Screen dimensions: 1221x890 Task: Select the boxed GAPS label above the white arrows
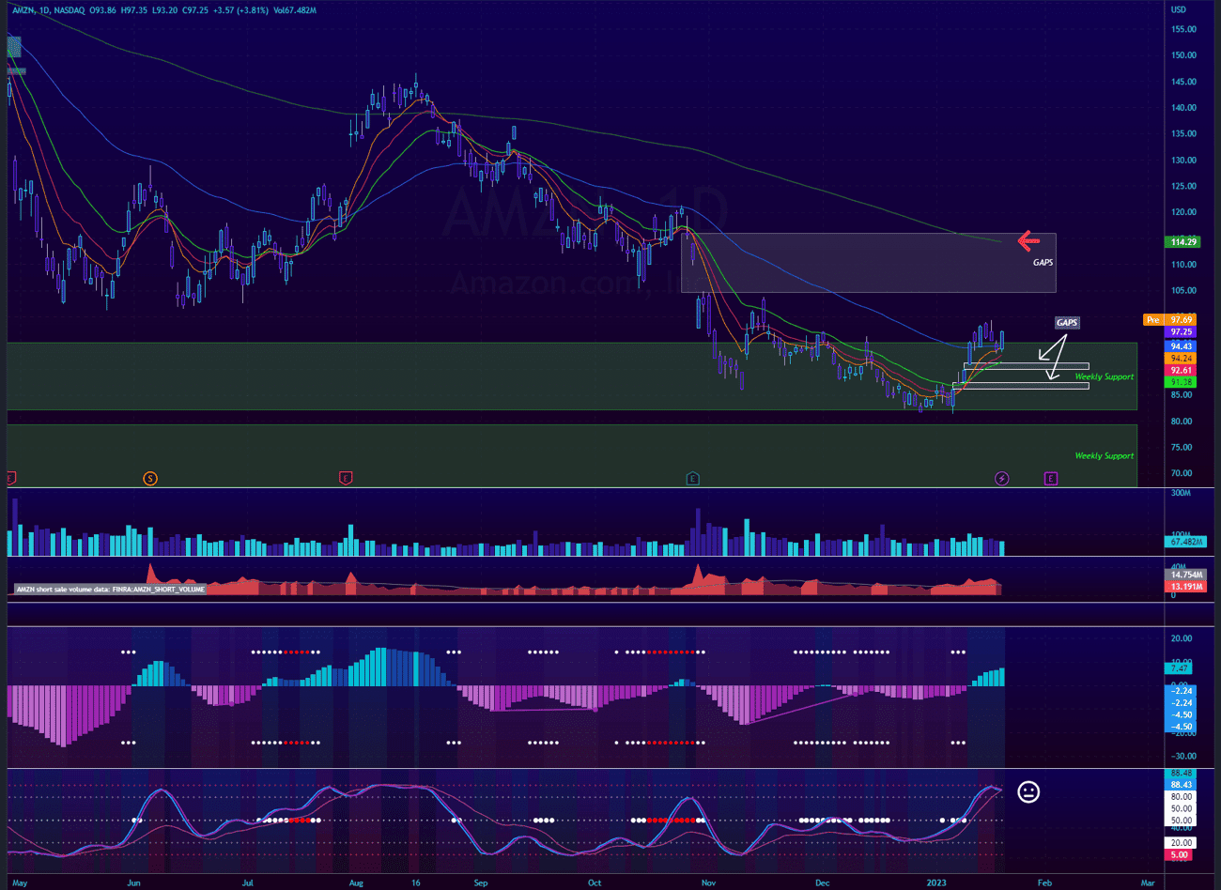(x=1067, y=323)
